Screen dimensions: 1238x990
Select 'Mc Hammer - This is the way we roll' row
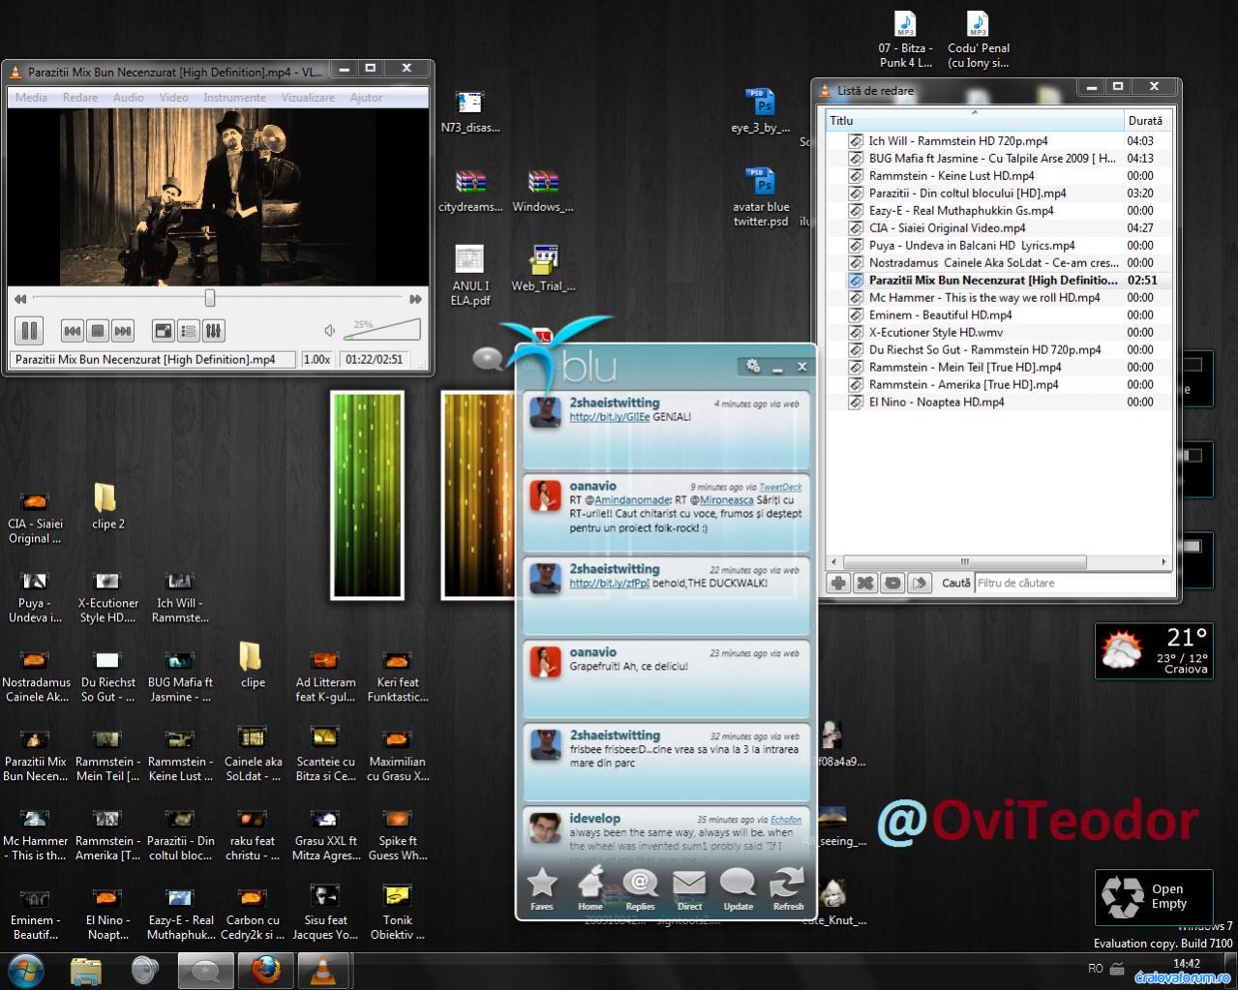998,297
